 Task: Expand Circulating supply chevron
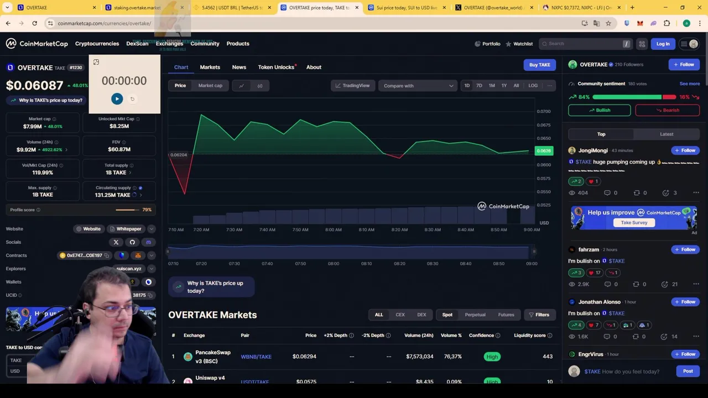tap(140, 195)
